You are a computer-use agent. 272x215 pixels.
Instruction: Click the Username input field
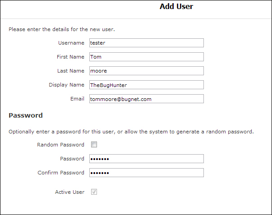pyautogui.click(x=146, y=43)
